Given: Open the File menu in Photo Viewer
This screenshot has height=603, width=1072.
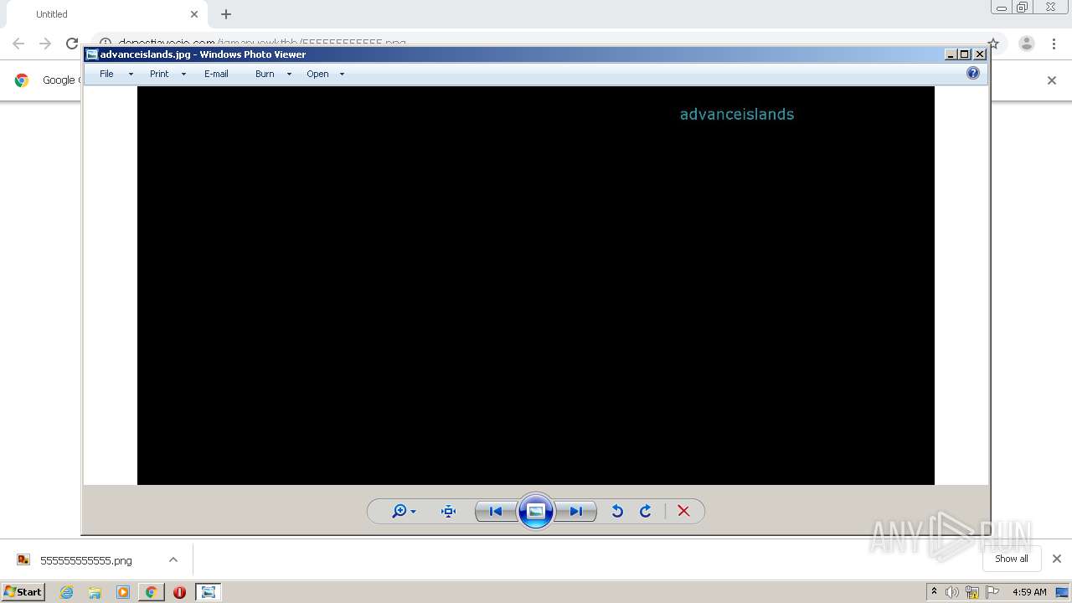Looking at the screenshot, I should pyautogui.click(x=106, y=74).
